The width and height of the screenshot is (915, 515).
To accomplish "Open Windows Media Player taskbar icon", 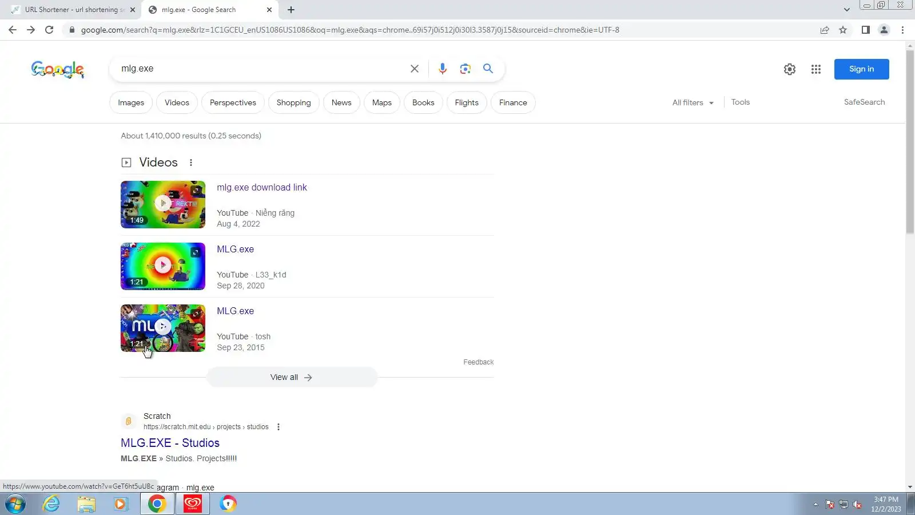I will pyautogui.click(x=121, y=504).
